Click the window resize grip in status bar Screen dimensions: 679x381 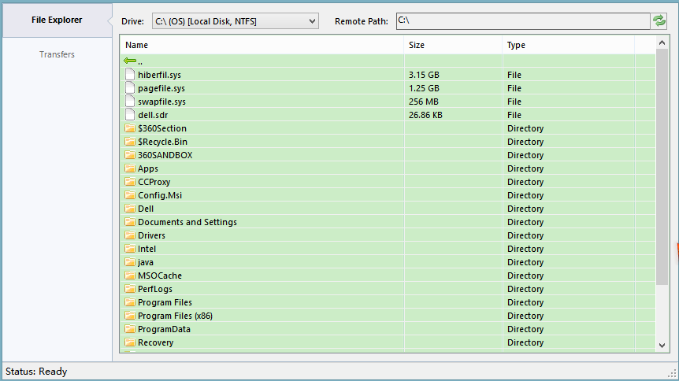point(672,373)
